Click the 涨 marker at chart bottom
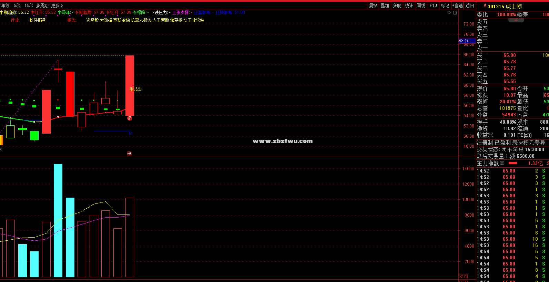Screen dimensions: 549x282 coord(129,154)
